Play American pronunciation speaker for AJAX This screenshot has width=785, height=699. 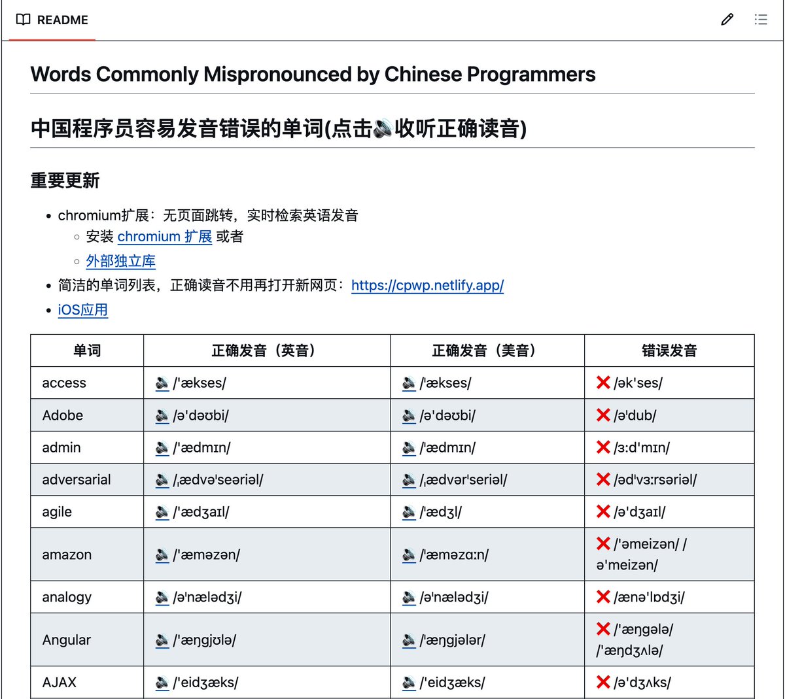tap(409, 683)
